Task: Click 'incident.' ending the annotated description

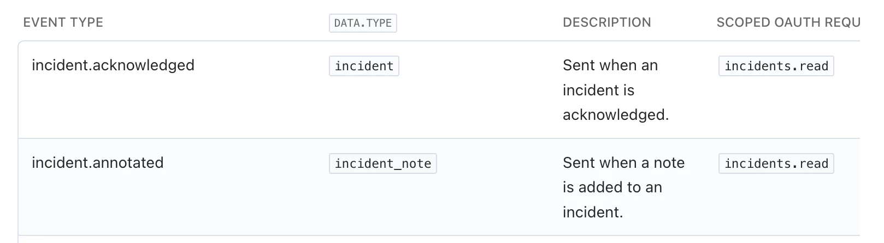Action: 593,212
